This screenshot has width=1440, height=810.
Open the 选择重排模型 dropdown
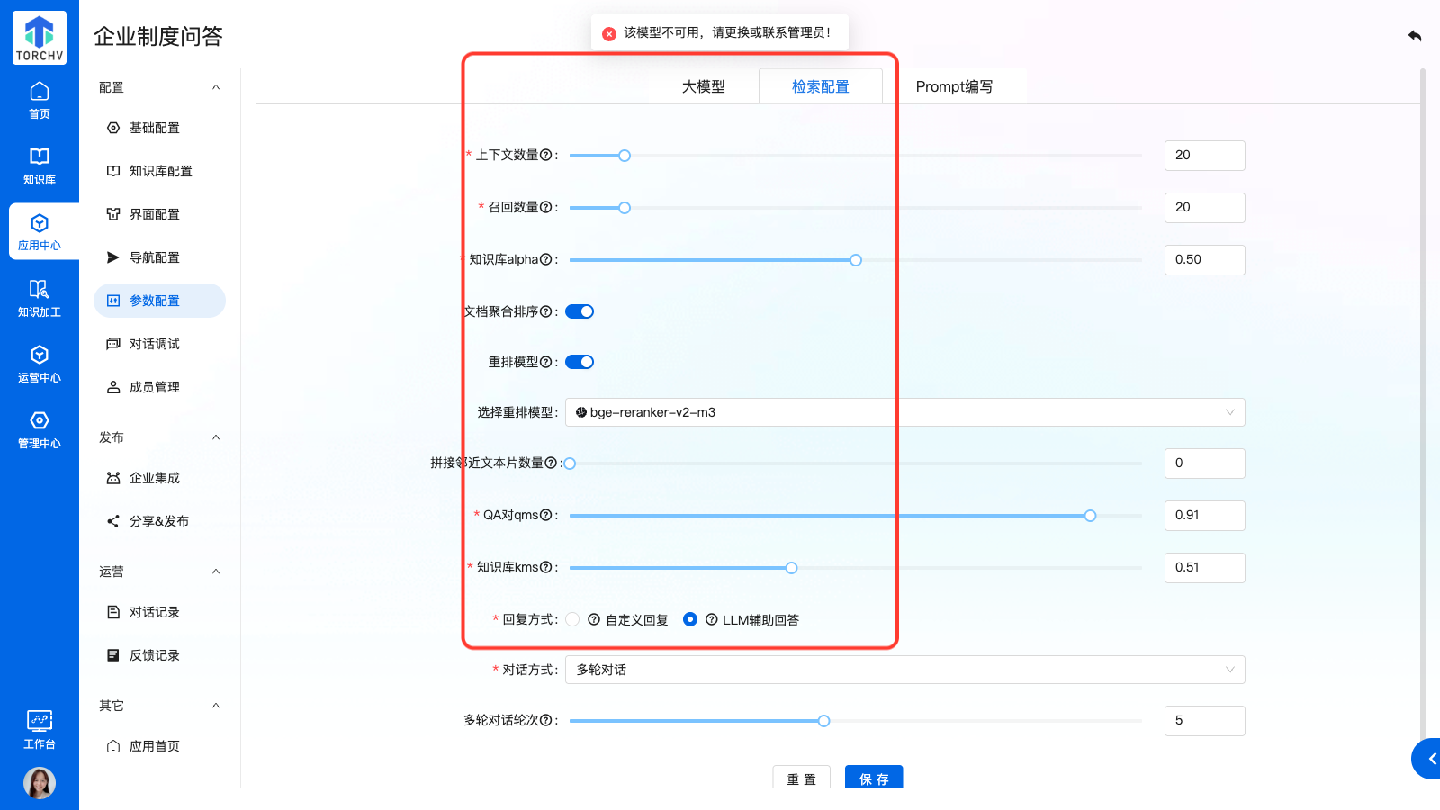(904, 412)
